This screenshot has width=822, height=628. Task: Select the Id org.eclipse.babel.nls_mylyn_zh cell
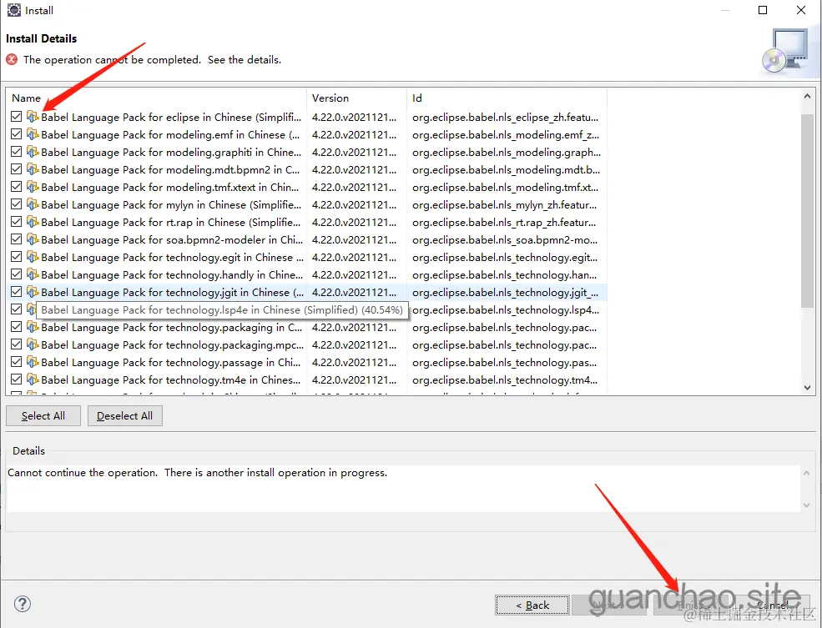click(x=504, y=205)
